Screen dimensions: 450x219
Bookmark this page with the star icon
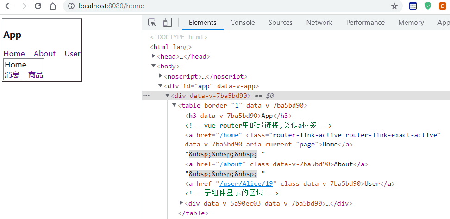click(394, 6)
